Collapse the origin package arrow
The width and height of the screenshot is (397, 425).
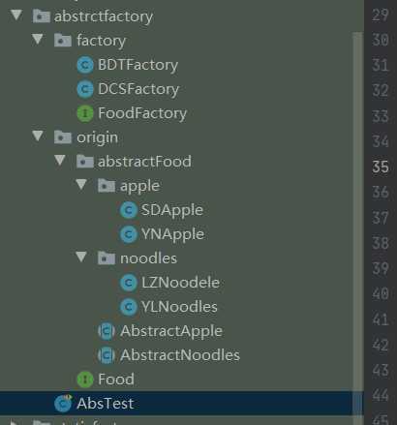coord(38,136)
